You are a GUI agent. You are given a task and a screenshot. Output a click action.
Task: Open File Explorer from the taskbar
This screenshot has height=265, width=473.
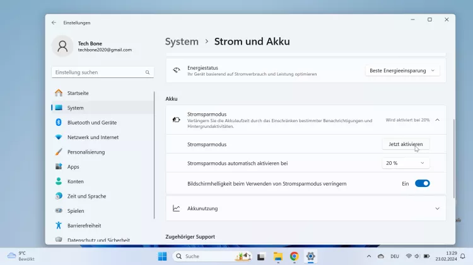(x=278, y=257)
